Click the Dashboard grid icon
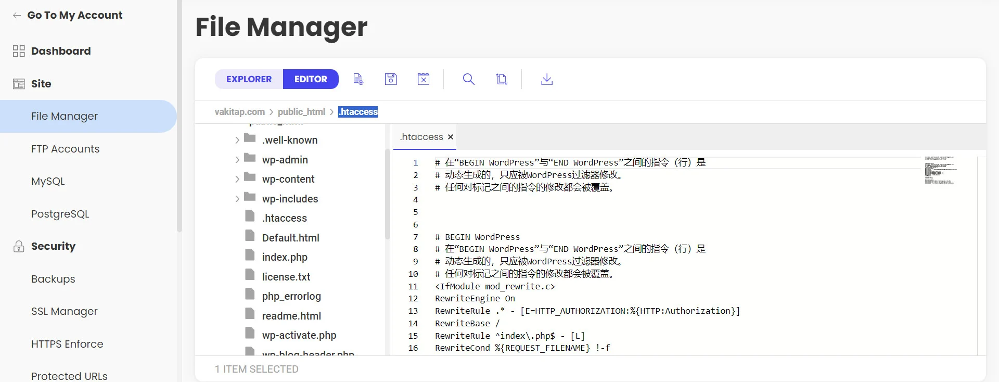 pyautogui.click(x=19, y=51)
